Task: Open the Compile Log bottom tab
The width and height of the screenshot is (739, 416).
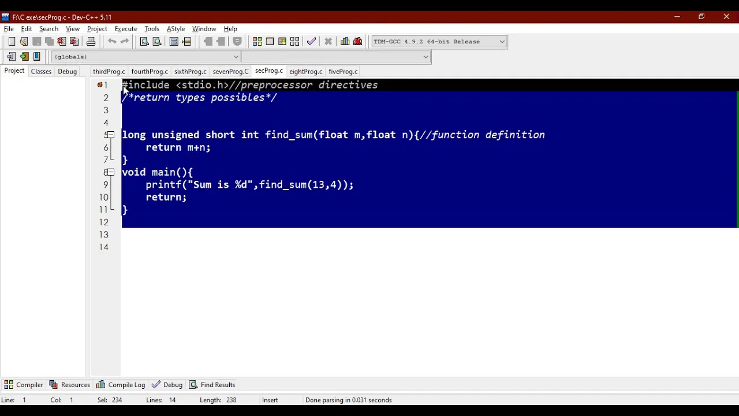Action: (x=121, y=385)
